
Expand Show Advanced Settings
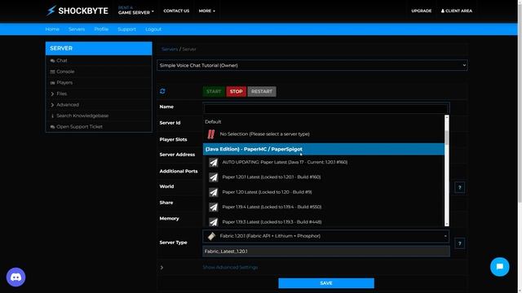pyautogui.click(x=230, y=267)
